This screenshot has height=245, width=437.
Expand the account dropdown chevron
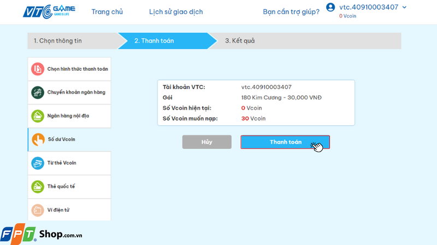click(404, 7)
